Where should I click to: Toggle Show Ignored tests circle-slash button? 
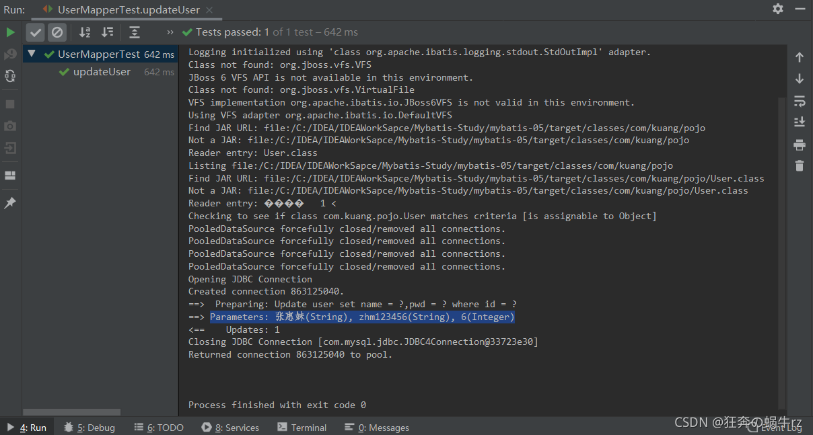click(x=57, y=32)
